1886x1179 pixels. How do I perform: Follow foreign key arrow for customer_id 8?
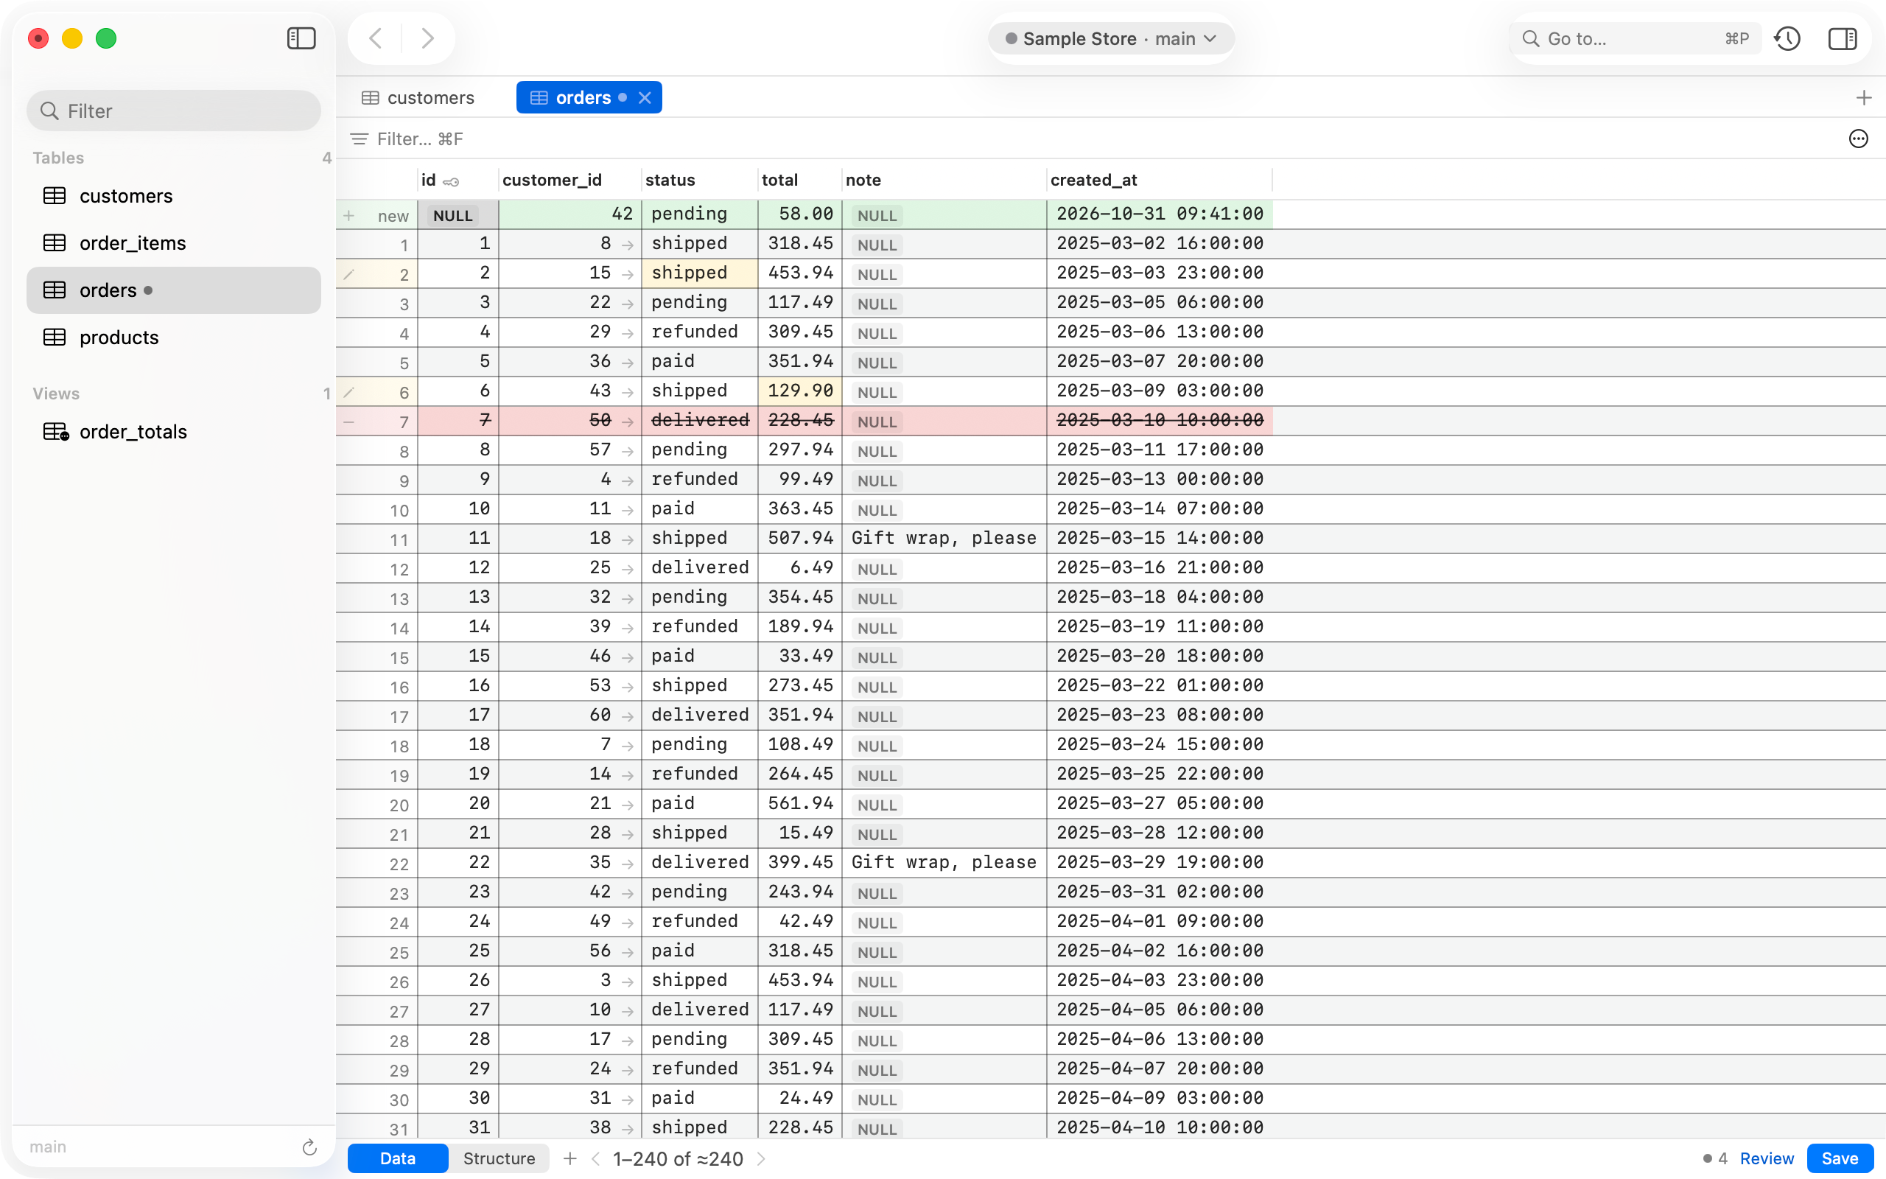(x=628, y=245)
